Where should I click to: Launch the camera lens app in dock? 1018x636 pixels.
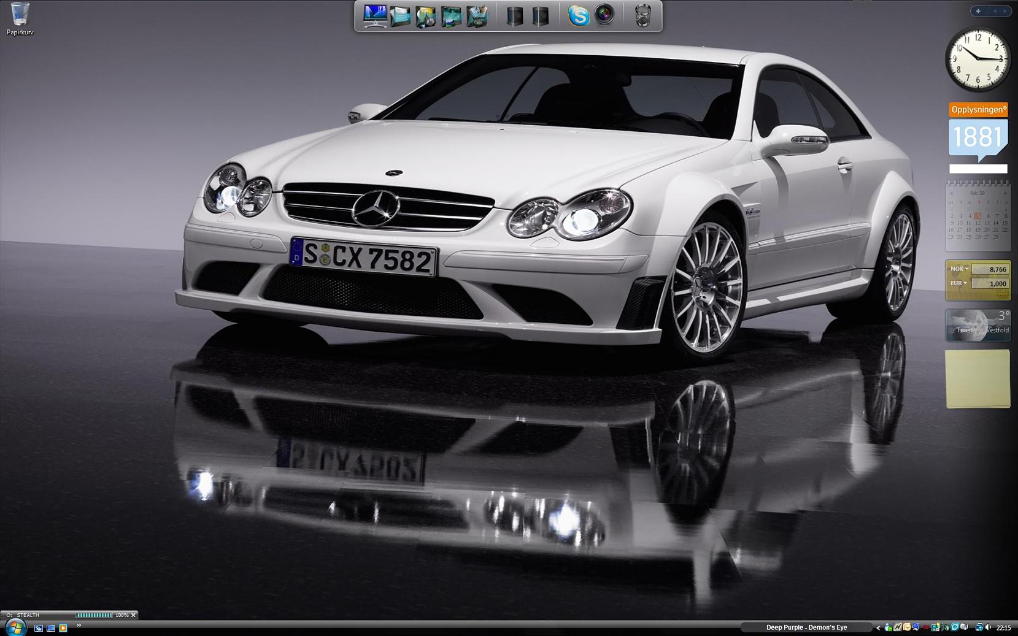tap(604, 15)
